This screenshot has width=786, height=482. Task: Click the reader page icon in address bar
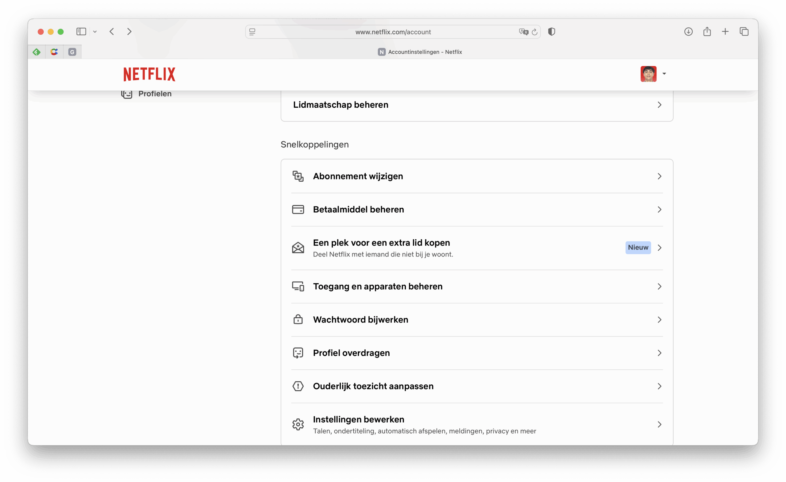point(252,32)
